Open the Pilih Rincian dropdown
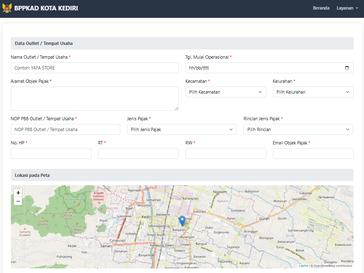This screenshot has width=364, height=273. click(298, 129)
